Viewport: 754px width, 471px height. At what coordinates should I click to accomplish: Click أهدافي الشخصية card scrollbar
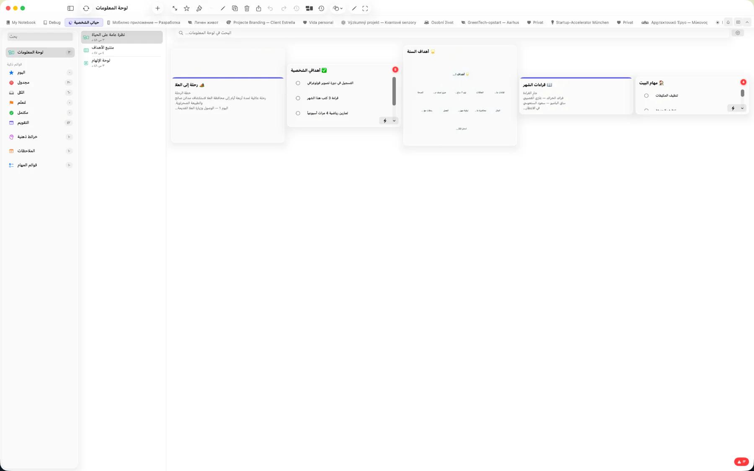[x=394, y=91]
